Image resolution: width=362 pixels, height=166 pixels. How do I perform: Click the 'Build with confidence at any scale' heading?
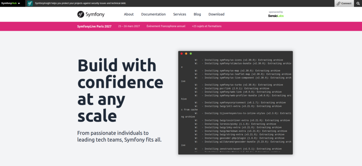[x=120, y=90]
